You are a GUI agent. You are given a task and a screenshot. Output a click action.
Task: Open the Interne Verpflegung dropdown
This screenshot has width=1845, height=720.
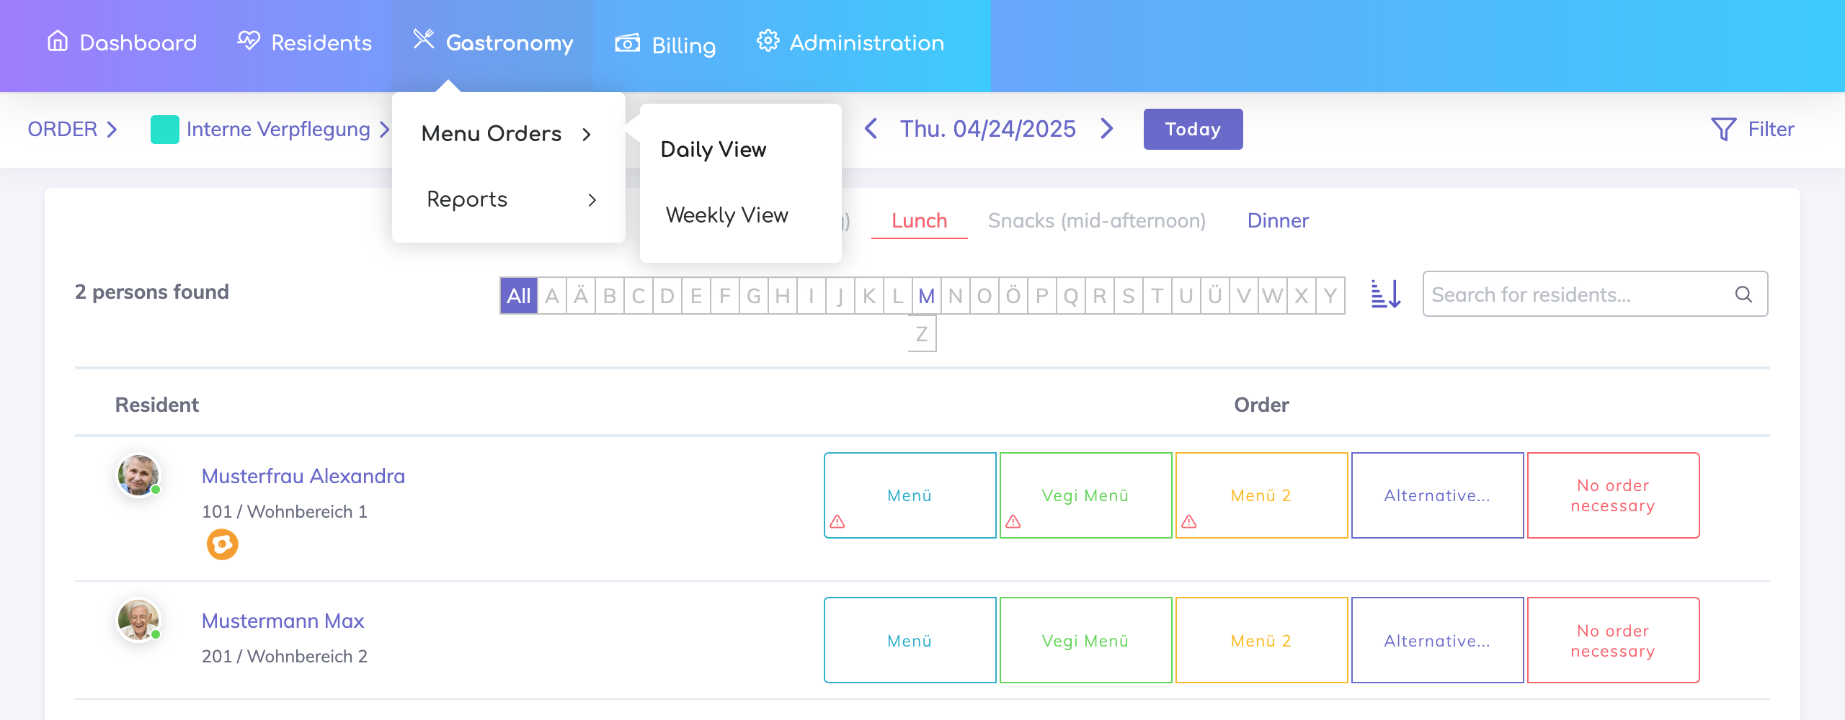(384, 130)
